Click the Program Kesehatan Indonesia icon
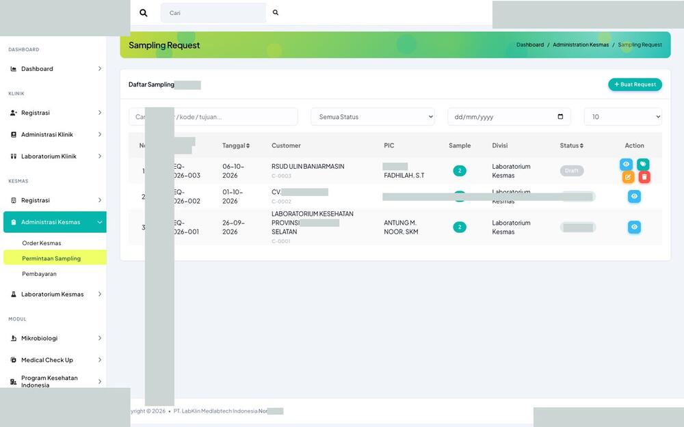 14,382
